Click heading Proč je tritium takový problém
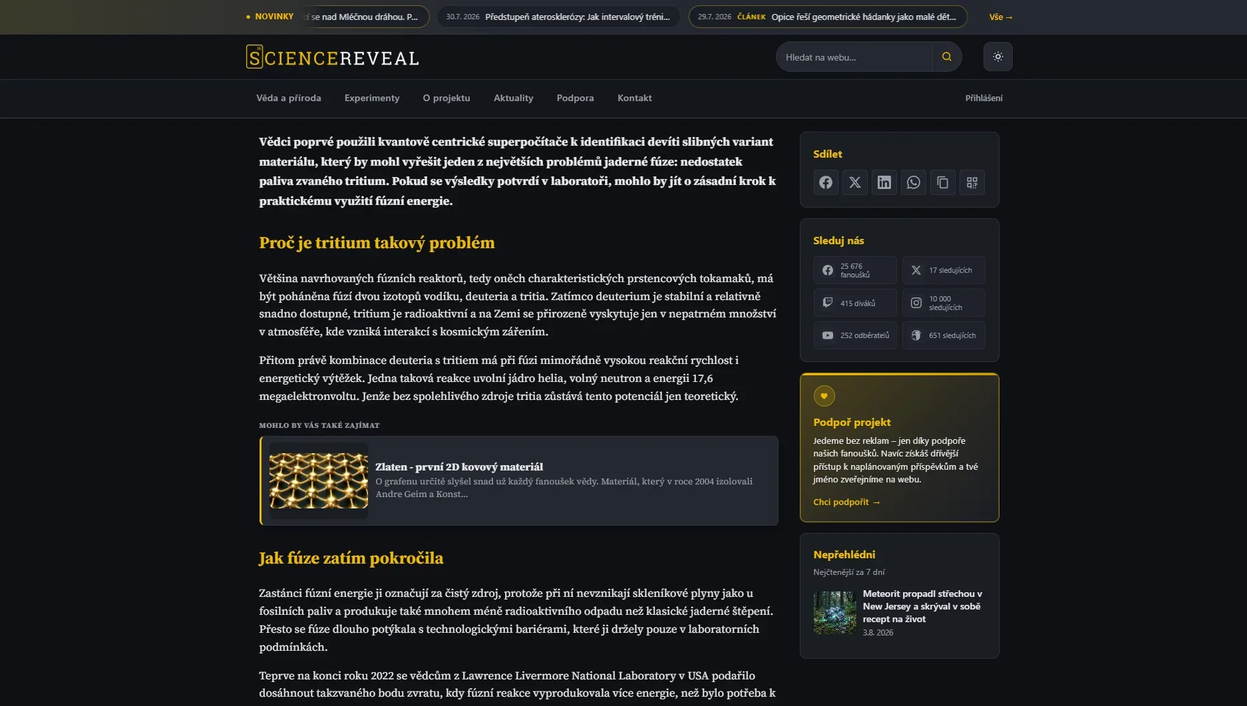Image resolution: width=1247 pixels, height=706 pixels. coord(377,243)
